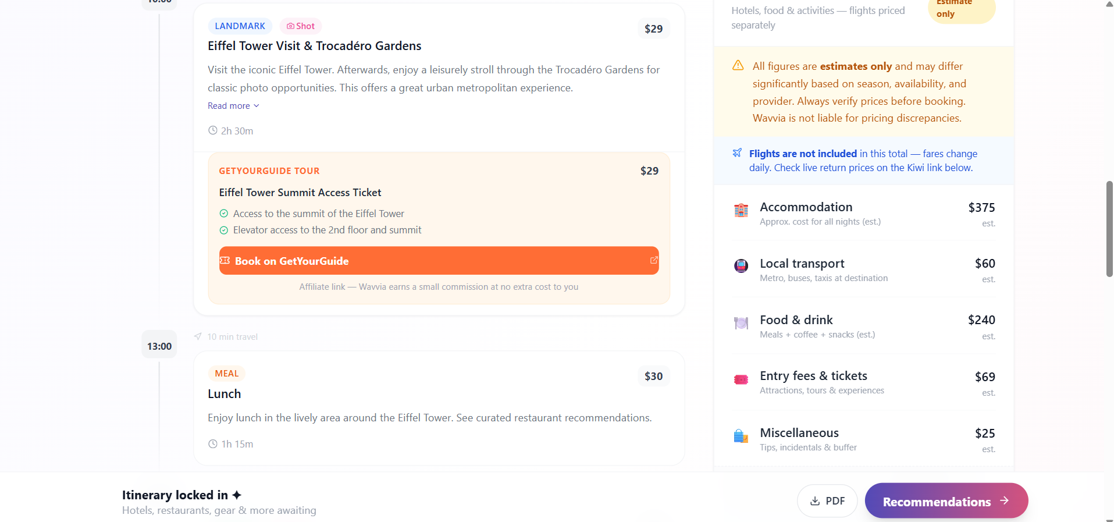Select the LANDMARK category badge
1114x522 pixels.
pos(240,26)
